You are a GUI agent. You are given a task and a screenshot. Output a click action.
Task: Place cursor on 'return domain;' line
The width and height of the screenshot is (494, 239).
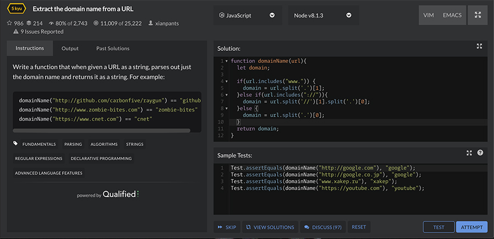258,129
